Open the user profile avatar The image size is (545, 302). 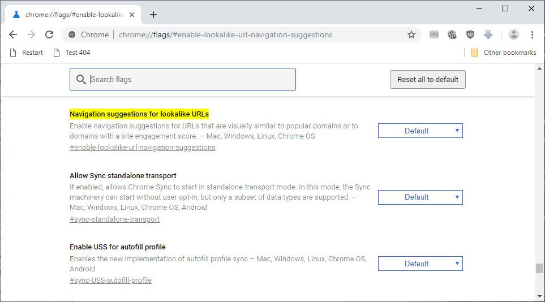pyautogui.click(x=513, y=34)
